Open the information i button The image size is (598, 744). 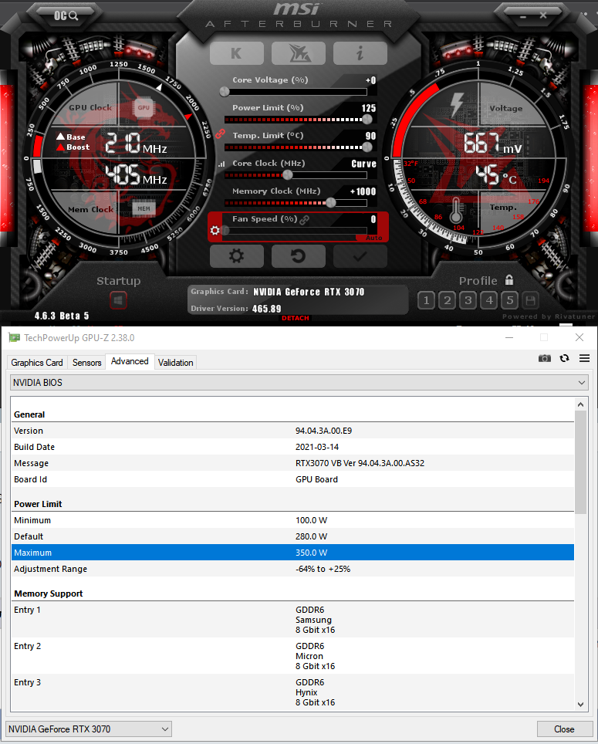360,53
